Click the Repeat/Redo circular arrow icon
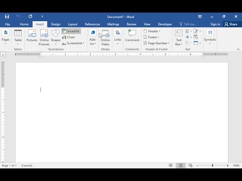Viewport: 242px width, 181px height. pyautogui.click(x=30, y=17)
